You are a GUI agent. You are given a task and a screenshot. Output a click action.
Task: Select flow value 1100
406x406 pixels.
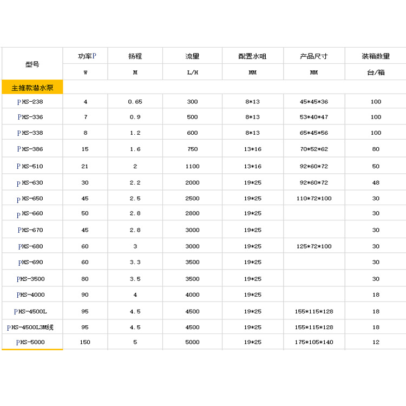(x=192, y=166)
